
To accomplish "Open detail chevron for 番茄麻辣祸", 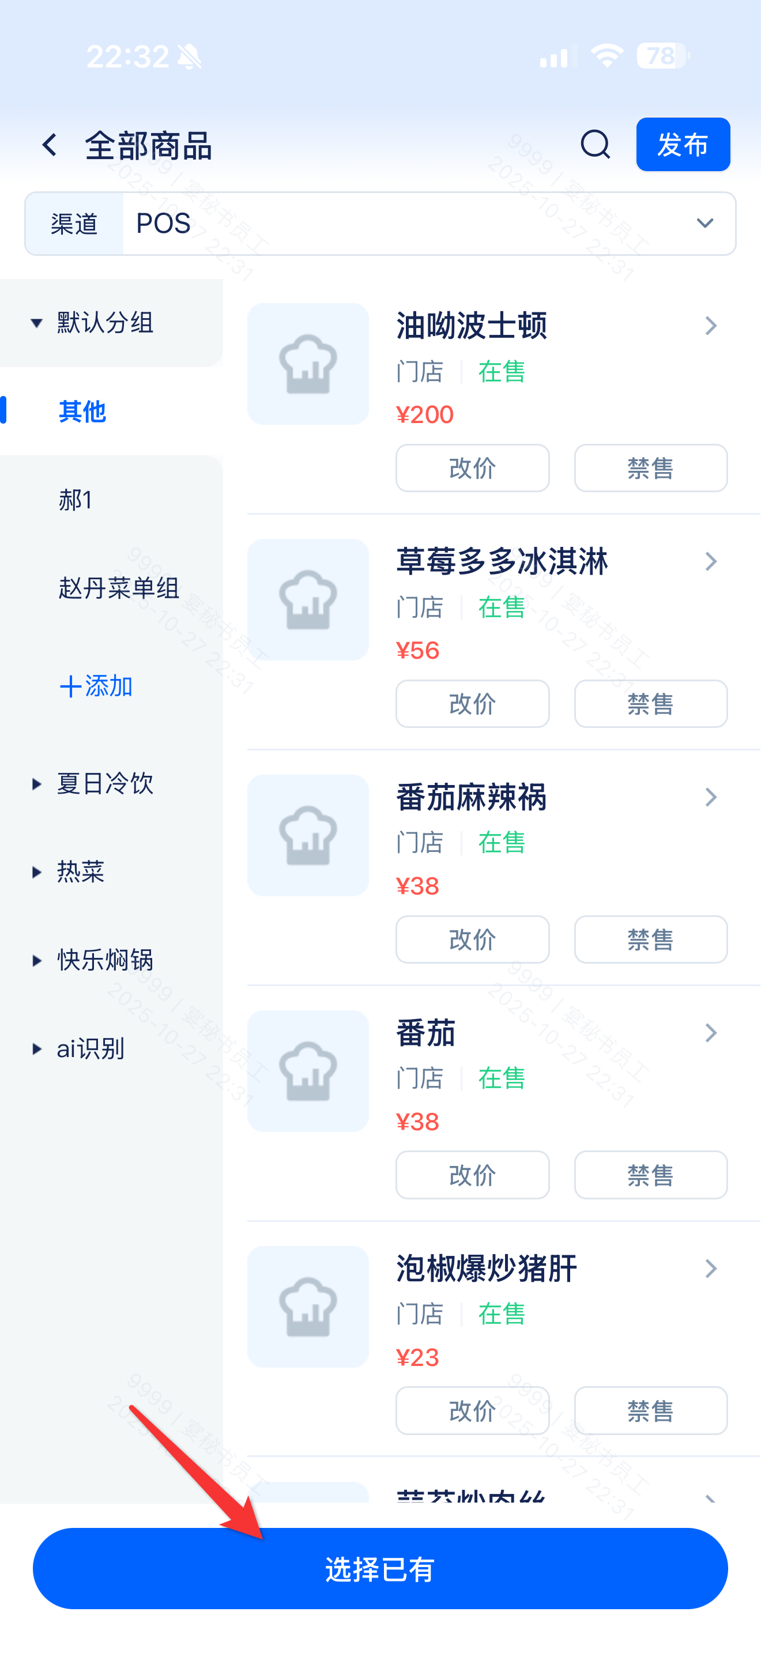I will click(x=710, y=797).
